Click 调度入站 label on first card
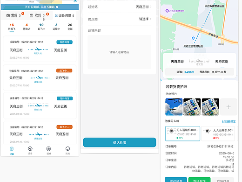Viewport: 242px width, 182px height. click(38, 53)
